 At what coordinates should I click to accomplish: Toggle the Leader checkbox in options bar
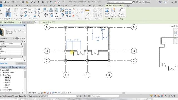(x=41, y=22)
